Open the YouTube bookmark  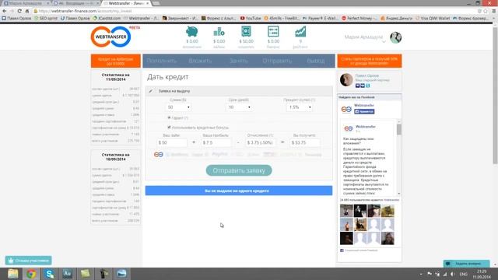(251, 19)
